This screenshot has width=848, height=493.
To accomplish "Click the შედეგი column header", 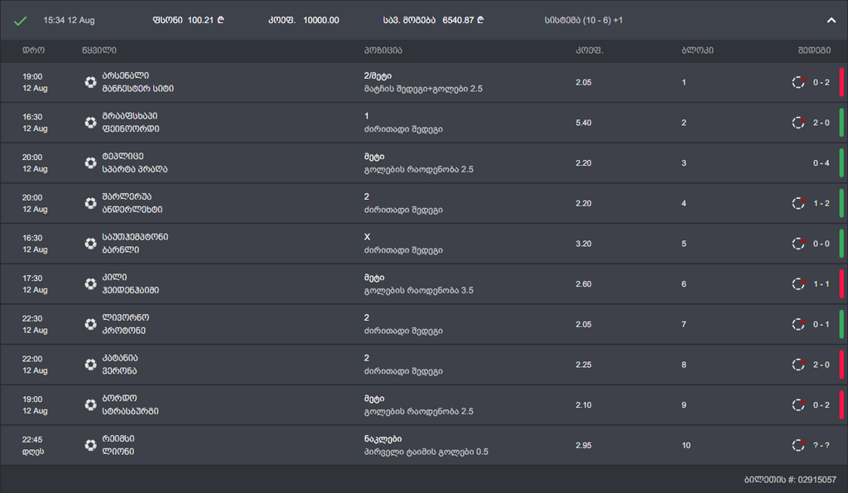I will pos(815,51).
